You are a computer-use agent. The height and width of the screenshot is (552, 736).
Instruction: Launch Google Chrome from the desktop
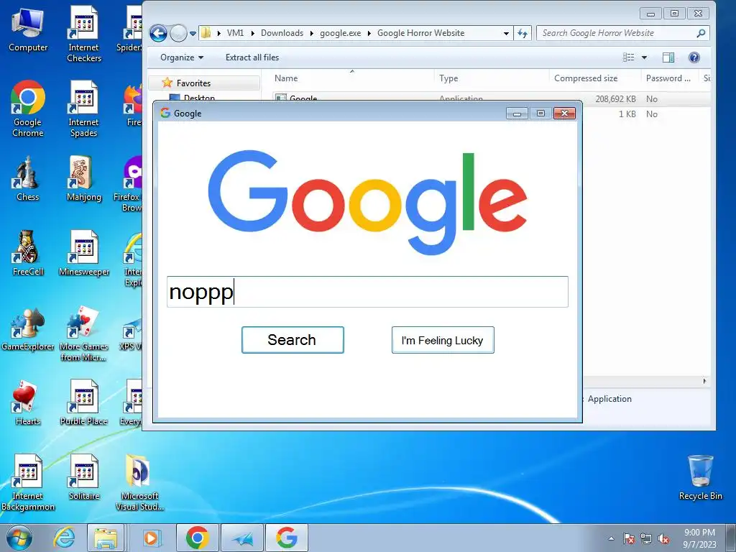[28, 109]
